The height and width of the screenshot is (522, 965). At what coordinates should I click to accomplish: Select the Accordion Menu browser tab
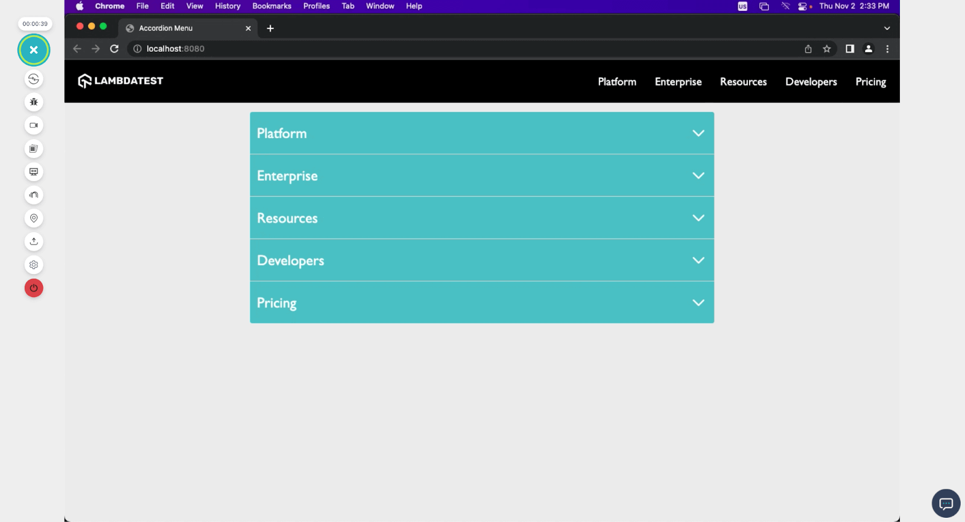[x=188, y=28]
